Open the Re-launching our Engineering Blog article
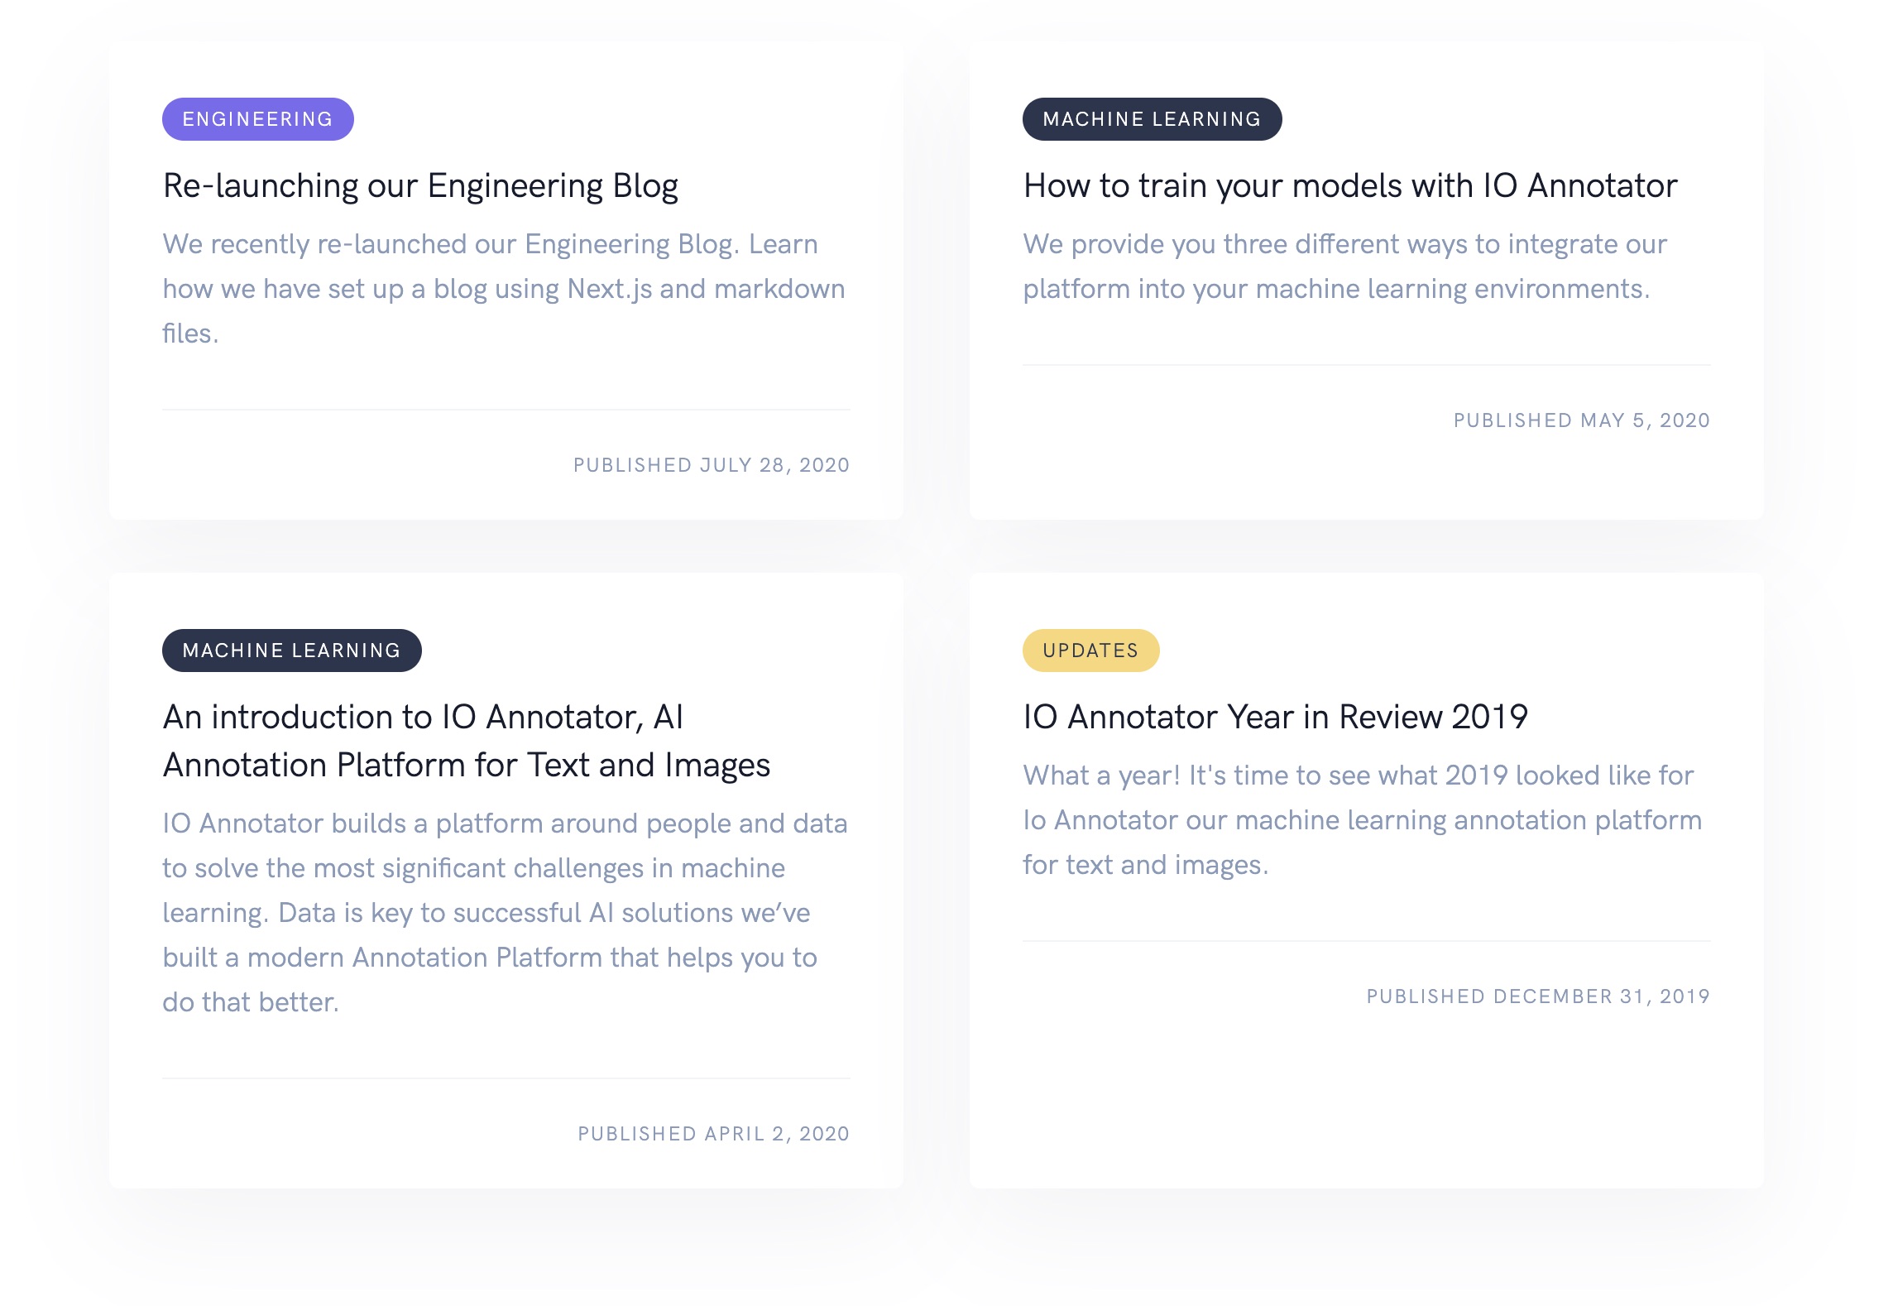1893x1306 pixels. coord(420,185)
